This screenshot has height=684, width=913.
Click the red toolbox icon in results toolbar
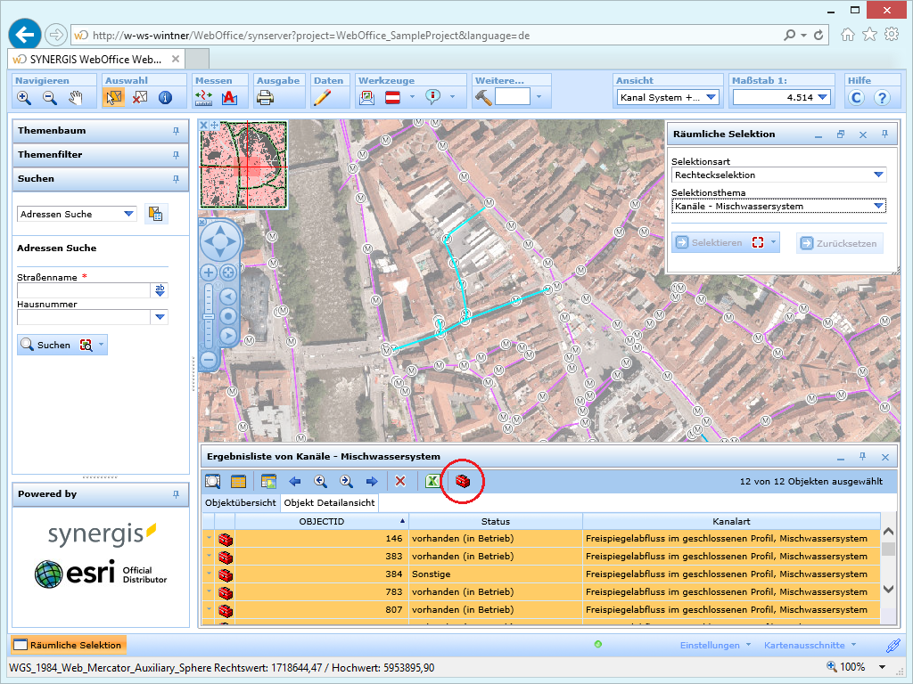coord(463,482)
